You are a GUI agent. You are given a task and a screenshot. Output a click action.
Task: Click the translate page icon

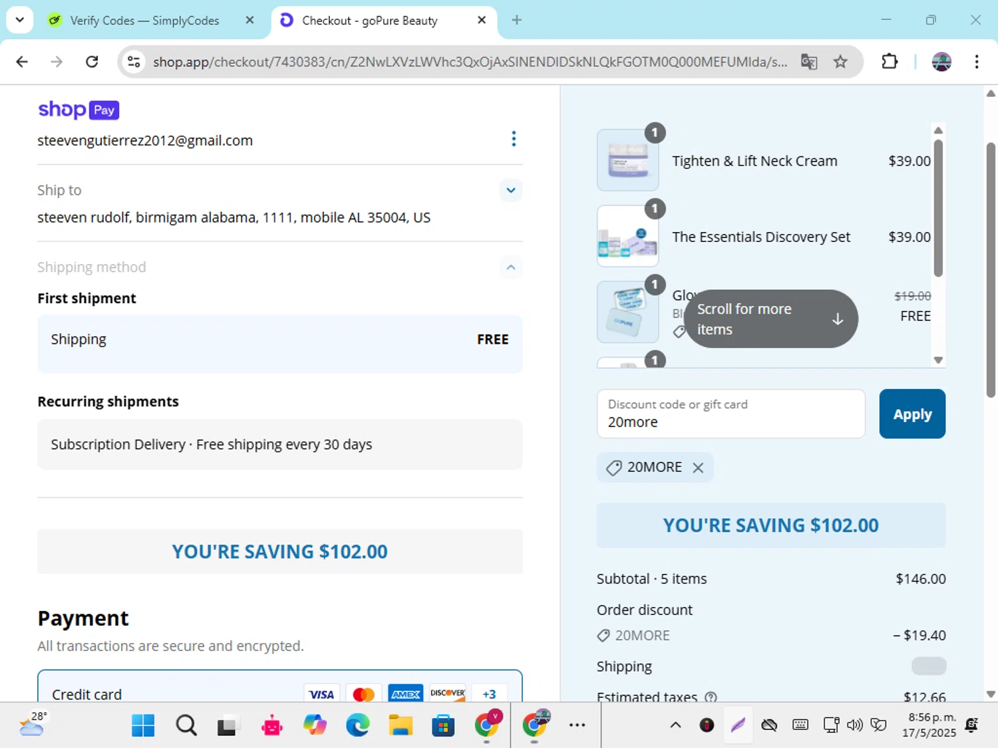click(809, 62)
